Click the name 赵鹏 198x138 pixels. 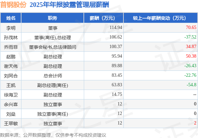pyautogui.click(x=11, y=57)
